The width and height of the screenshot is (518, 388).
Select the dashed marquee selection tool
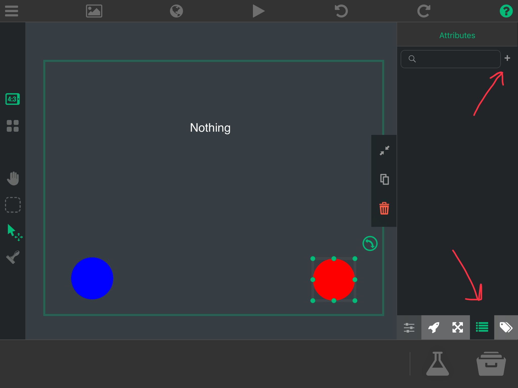pos(13,205)
